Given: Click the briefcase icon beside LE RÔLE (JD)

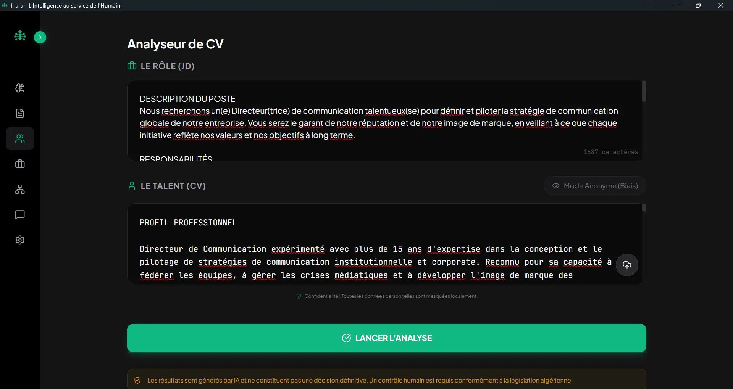Looking at the screenshot, I should pos(132,66).
